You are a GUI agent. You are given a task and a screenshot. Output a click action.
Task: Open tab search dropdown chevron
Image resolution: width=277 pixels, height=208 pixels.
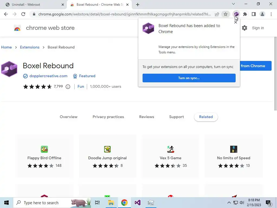click(233, 4)
